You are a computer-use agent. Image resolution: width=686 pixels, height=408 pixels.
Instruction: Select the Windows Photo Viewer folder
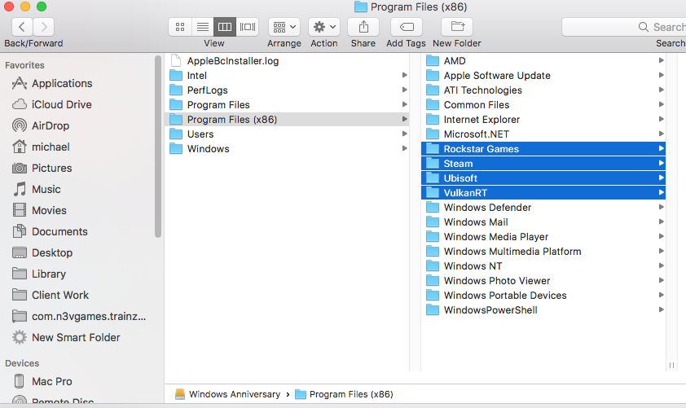point(543,281)
